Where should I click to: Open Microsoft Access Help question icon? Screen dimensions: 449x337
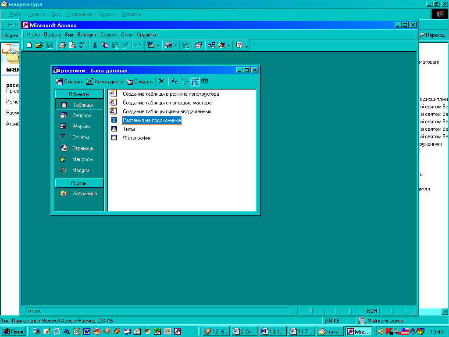click(x=239, y=45)
